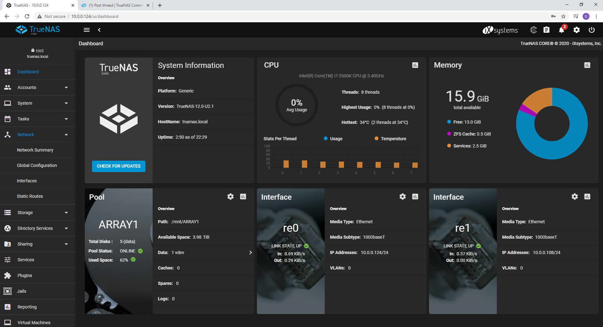The height and width of the screenshot is (327, 603).
Task: Click the power button icon
Action: click(592, 30)
